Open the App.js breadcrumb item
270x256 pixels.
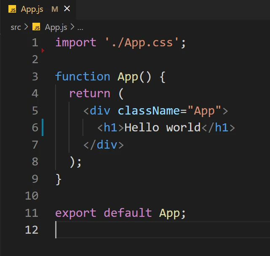[56, 27]
